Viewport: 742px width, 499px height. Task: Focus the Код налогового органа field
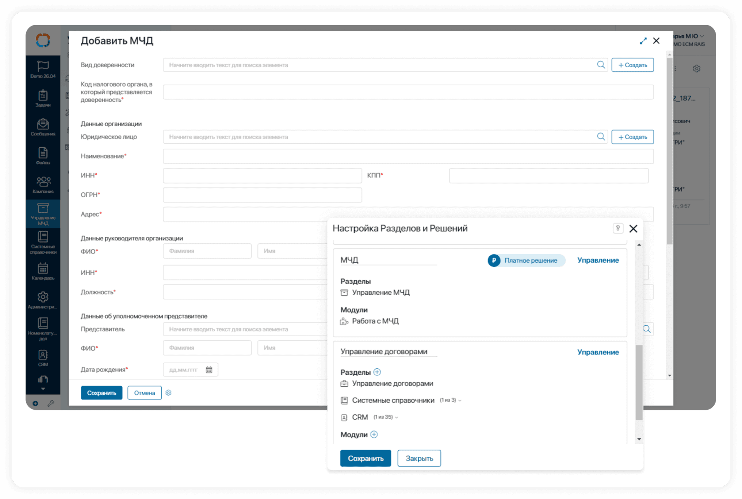point(408,92)
